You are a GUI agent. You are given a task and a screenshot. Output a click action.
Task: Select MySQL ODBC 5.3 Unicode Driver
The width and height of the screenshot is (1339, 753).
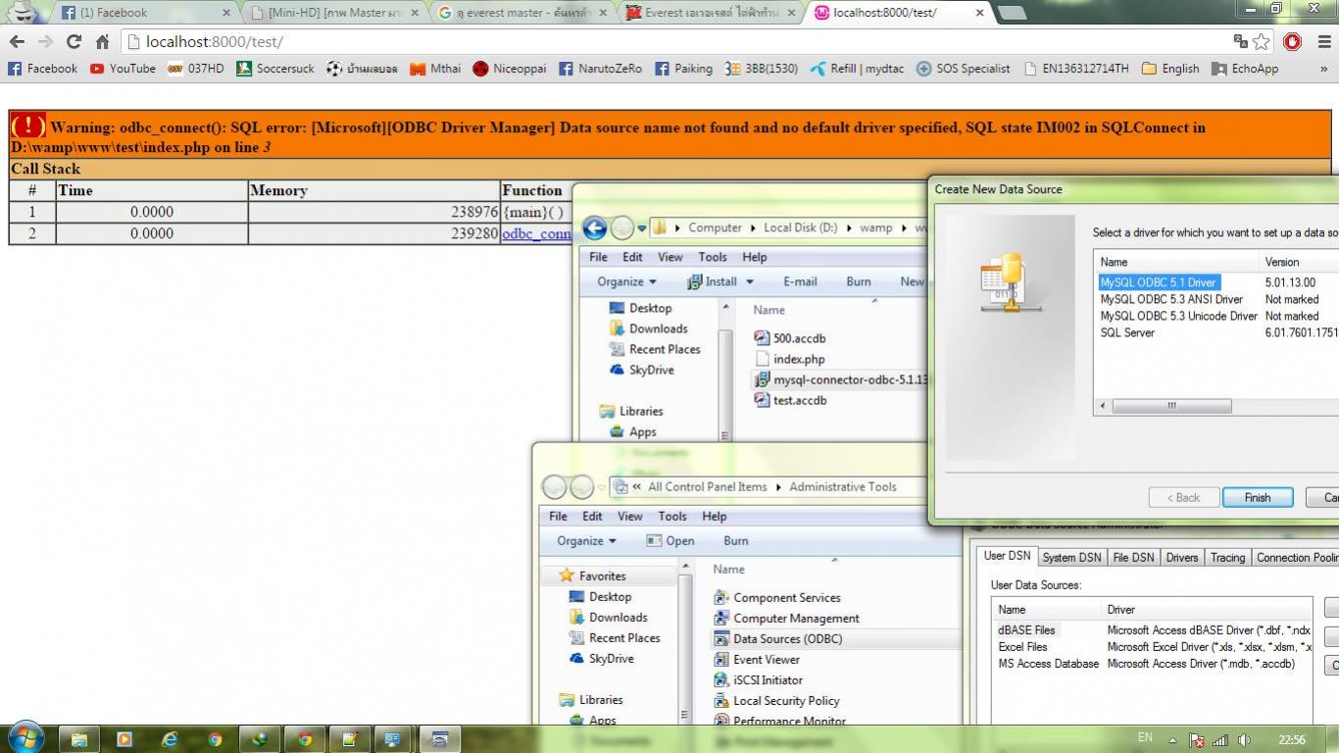pos(1178,316)
